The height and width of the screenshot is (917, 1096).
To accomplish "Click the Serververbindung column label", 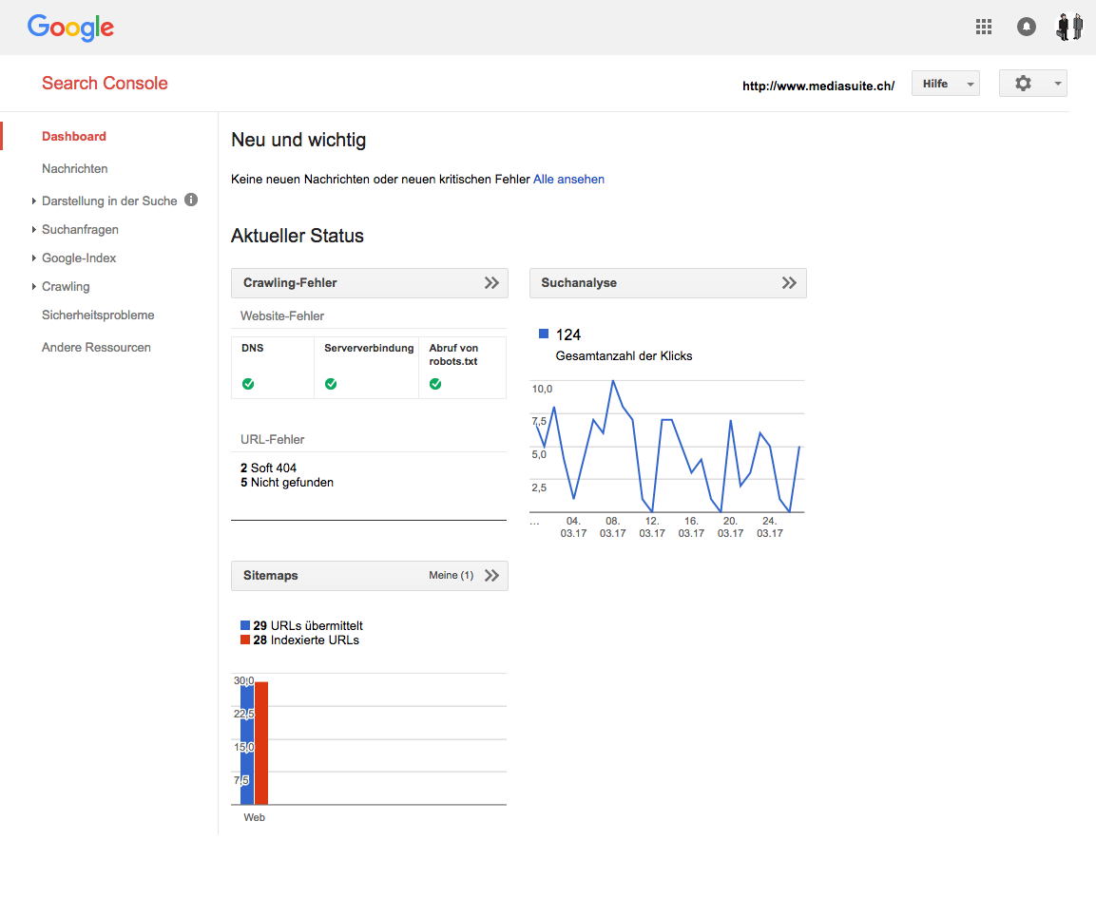I will click(369, 348).
